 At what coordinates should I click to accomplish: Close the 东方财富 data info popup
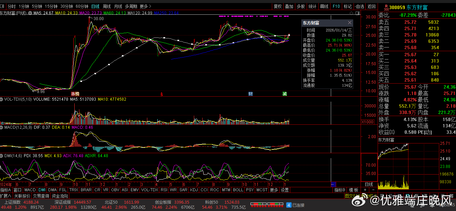tap(350, 23)
